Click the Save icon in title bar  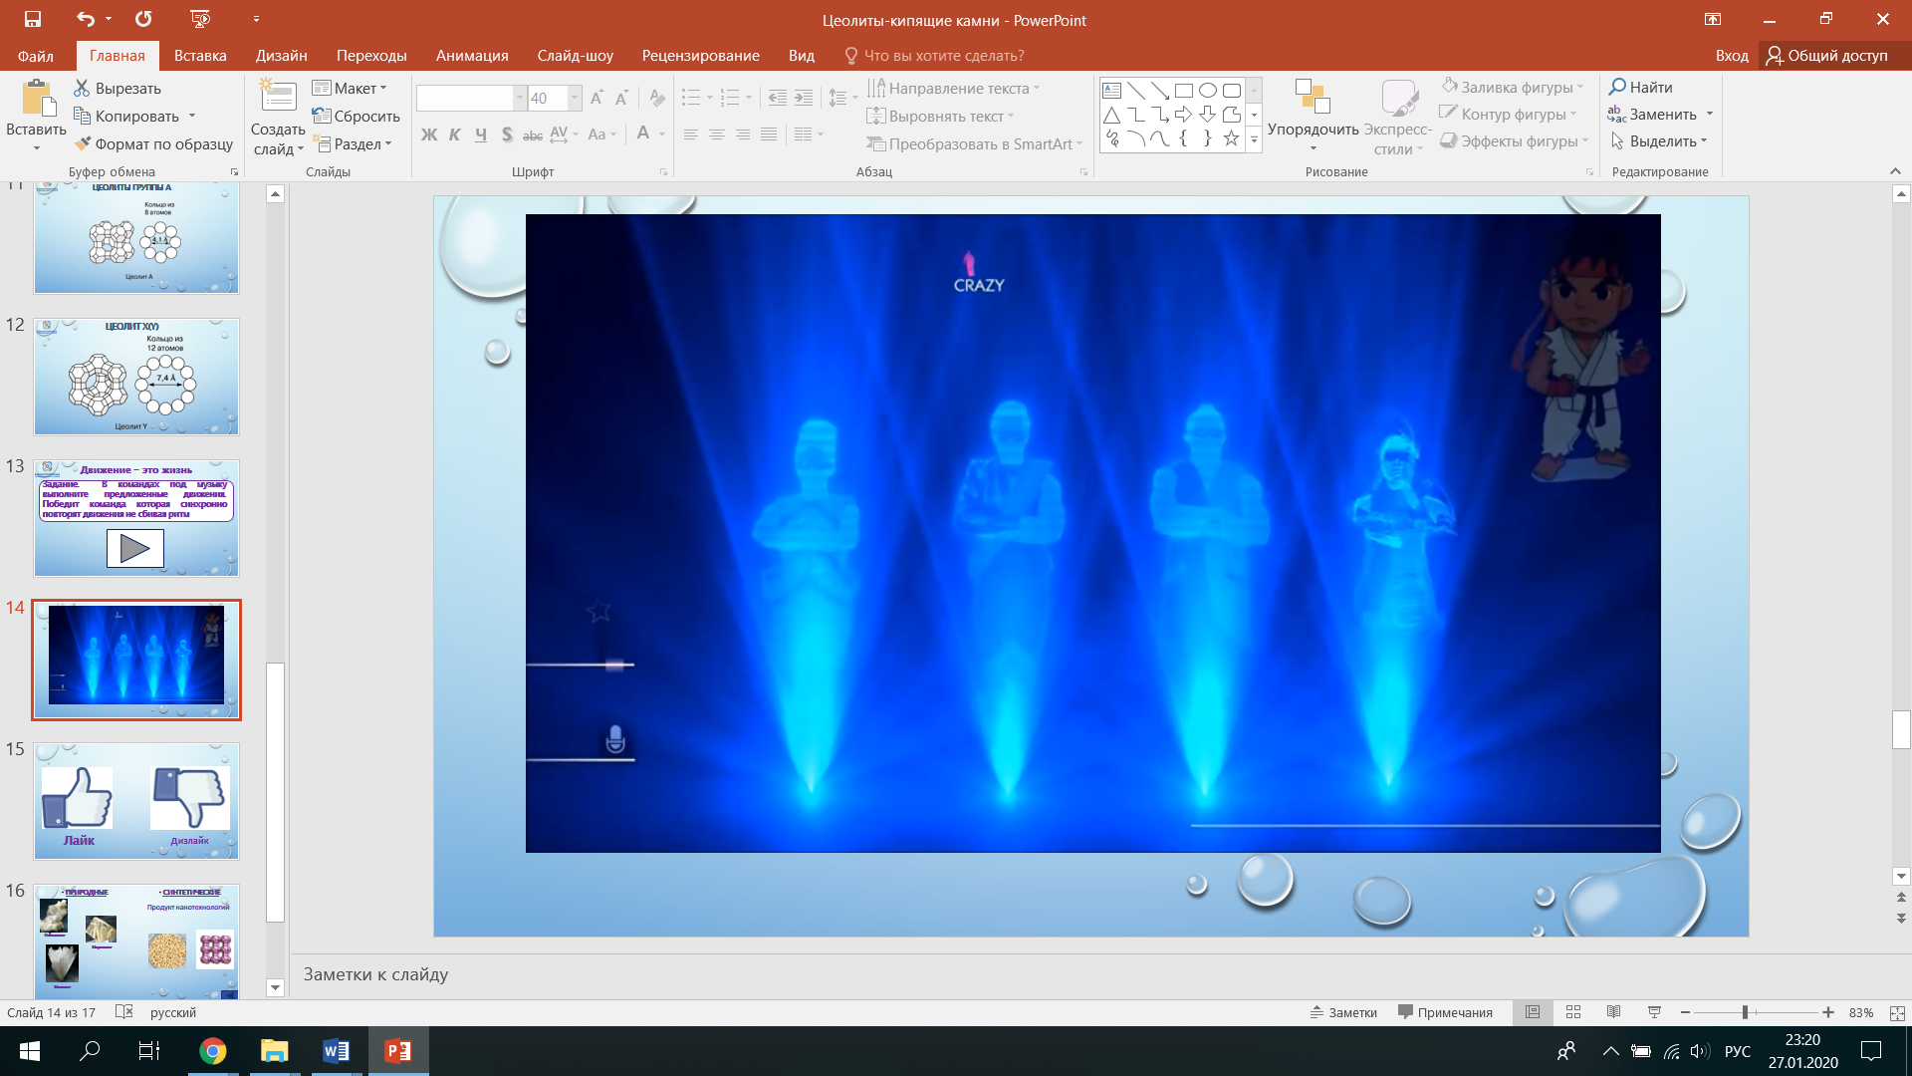pos(33,19)
